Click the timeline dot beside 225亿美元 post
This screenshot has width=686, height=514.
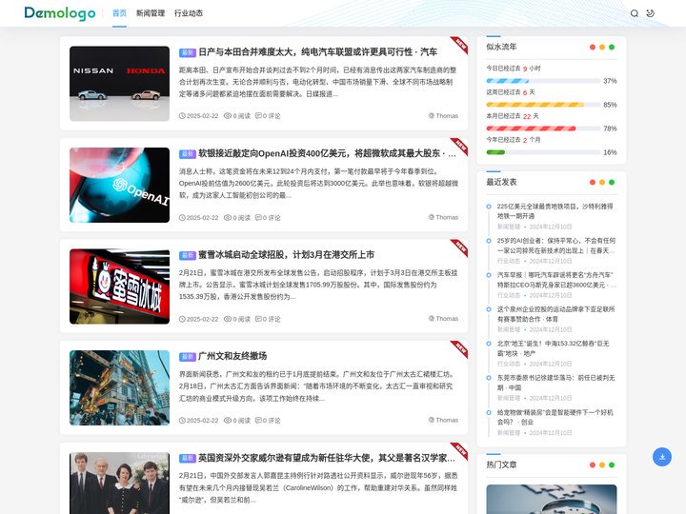coord(489,207)
